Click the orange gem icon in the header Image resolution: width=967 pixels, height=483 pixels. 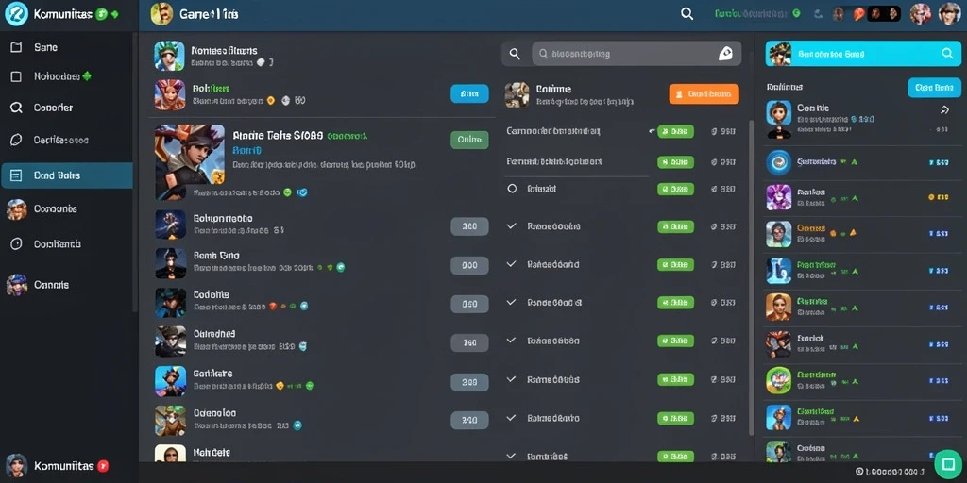(858, 13)
